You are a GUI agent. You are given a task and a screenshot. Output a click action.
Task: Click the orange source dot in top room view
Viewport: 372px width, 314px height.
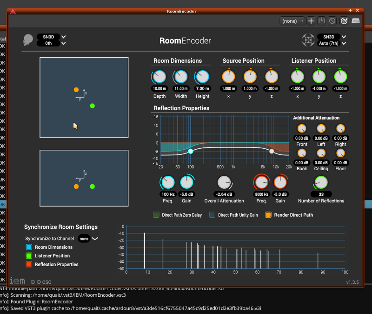tap(76, 89)
